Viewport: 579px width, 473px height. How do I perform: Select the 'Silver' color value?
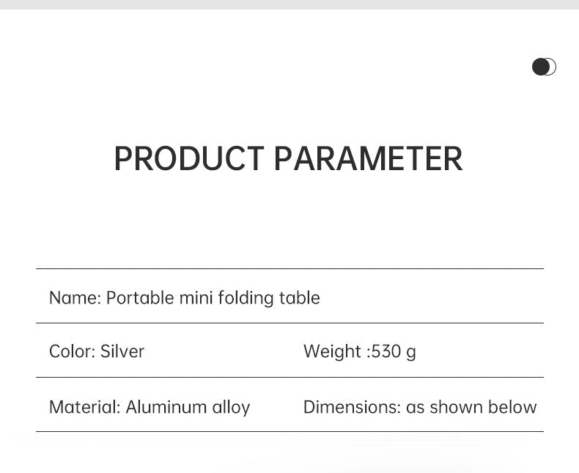tap(122, 351)
